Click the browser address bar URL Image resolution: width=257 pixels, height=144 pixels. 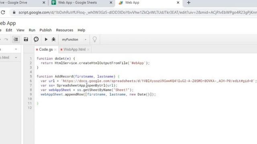click(137, 12)
